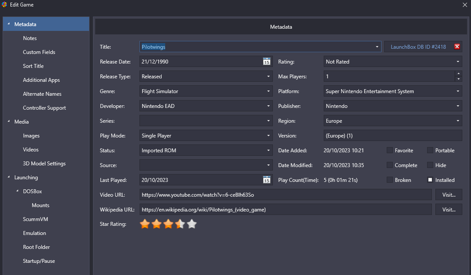Expand the Series dropdown
The image size is (471, 275).
pos(269,121)
